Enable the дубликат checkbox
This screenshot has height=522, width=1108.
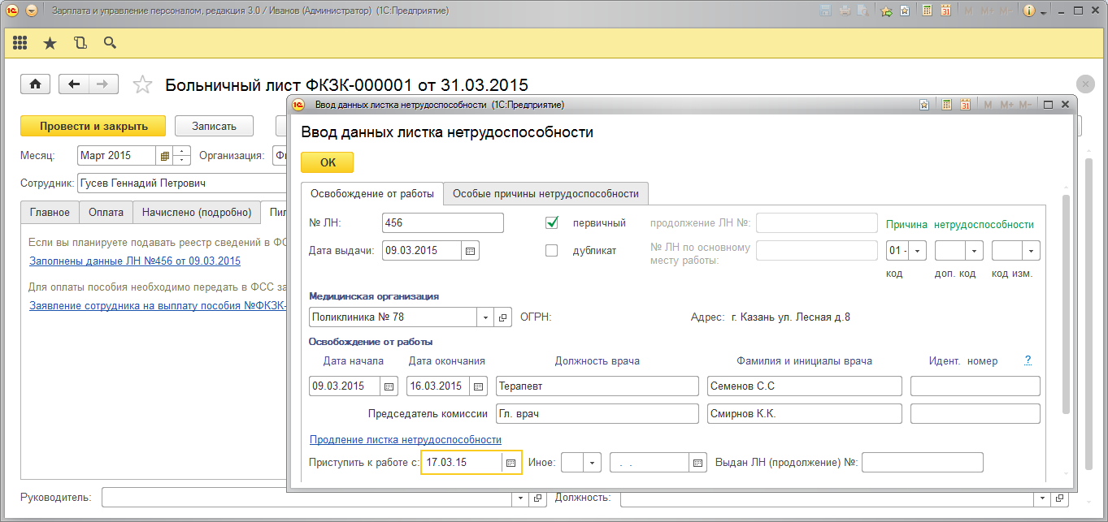(x=552, y=251)
